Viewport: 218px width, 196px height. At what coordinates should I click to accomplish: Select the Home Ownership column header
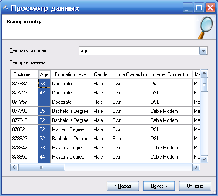130,74
